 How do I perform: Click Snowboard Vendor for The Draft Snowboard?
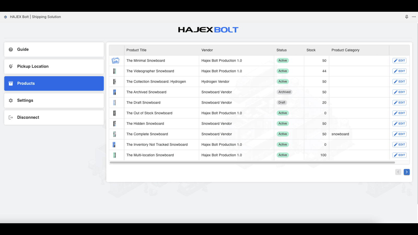tap(217, 103)
